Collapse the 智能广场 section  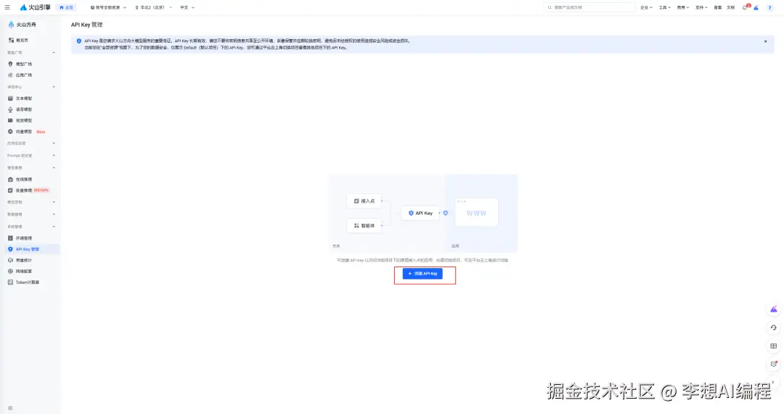click(31, 52)
